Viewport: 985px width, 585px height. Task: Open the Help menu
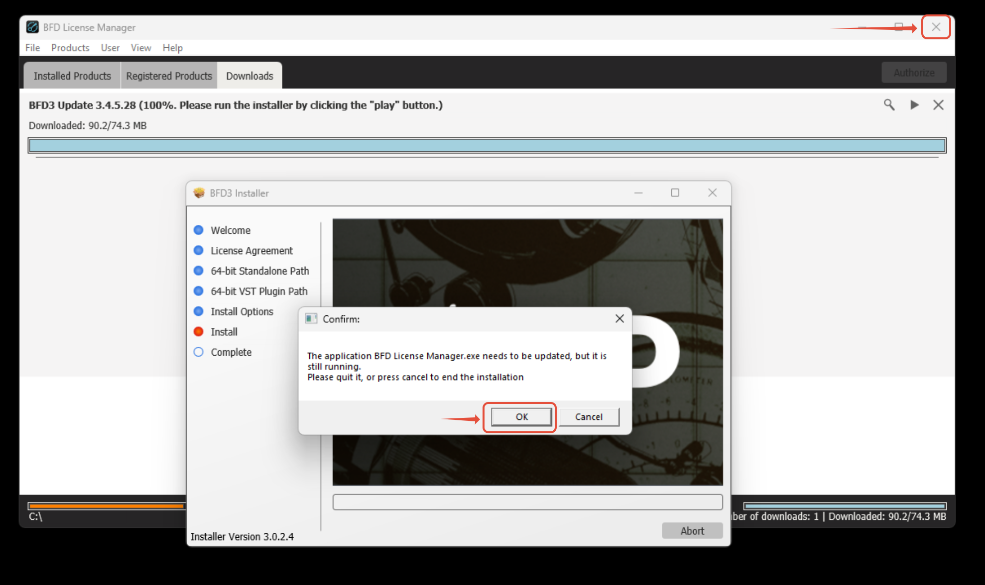(x=172, y=48)
